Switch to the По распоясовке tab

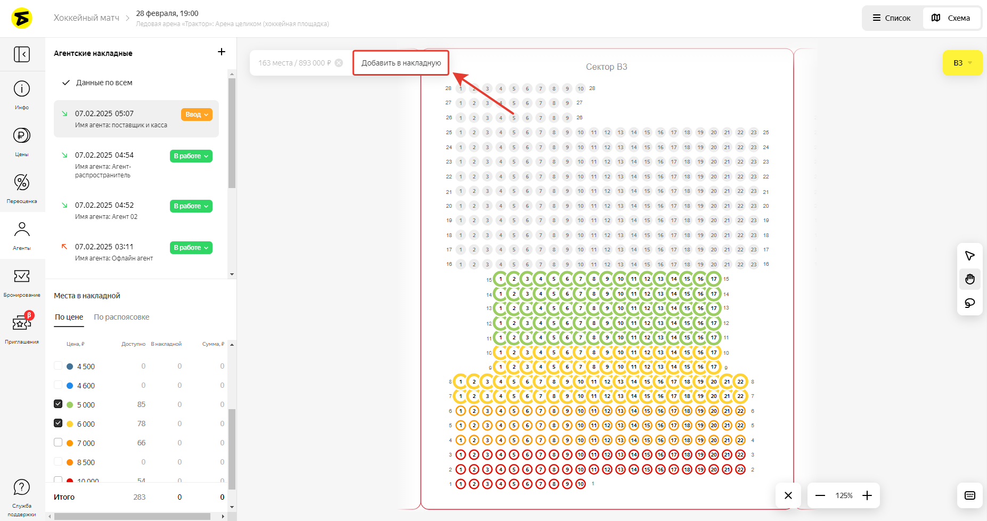[x=121, y=317]
